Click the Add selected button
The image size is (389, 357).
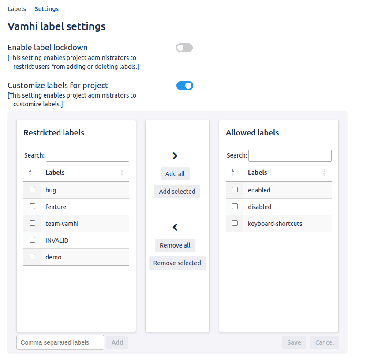(x=177, y=192)
